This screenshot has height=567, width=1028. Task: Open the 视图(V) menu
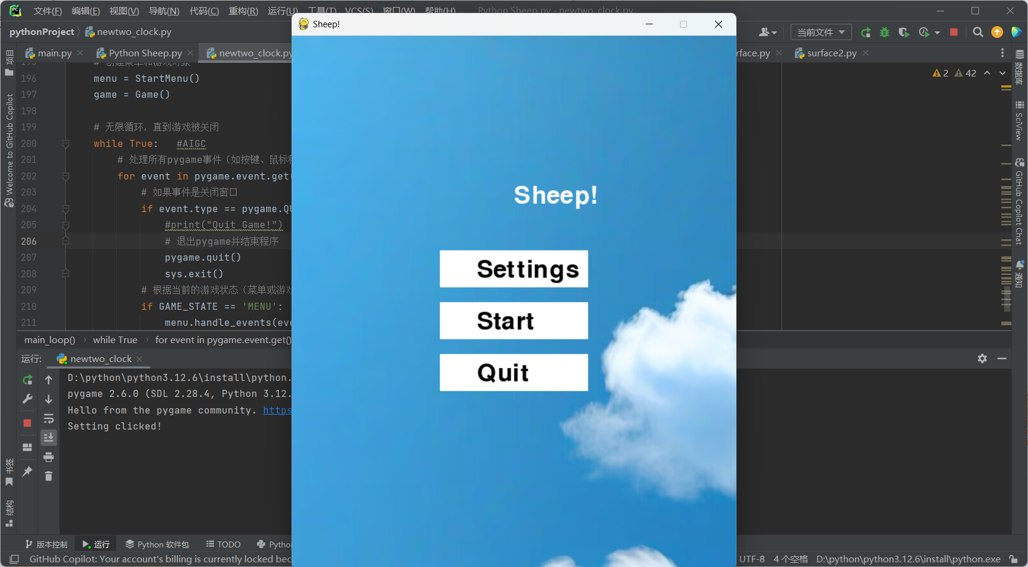[124, 11]
